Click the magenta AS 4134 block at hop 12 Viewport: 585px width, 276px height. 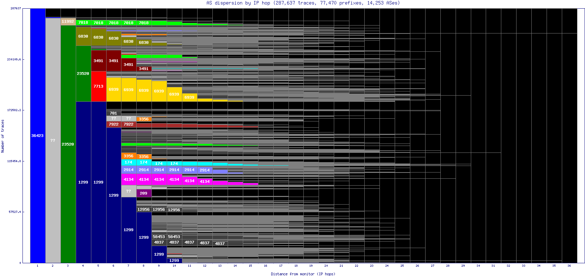(x=205, y=181)
